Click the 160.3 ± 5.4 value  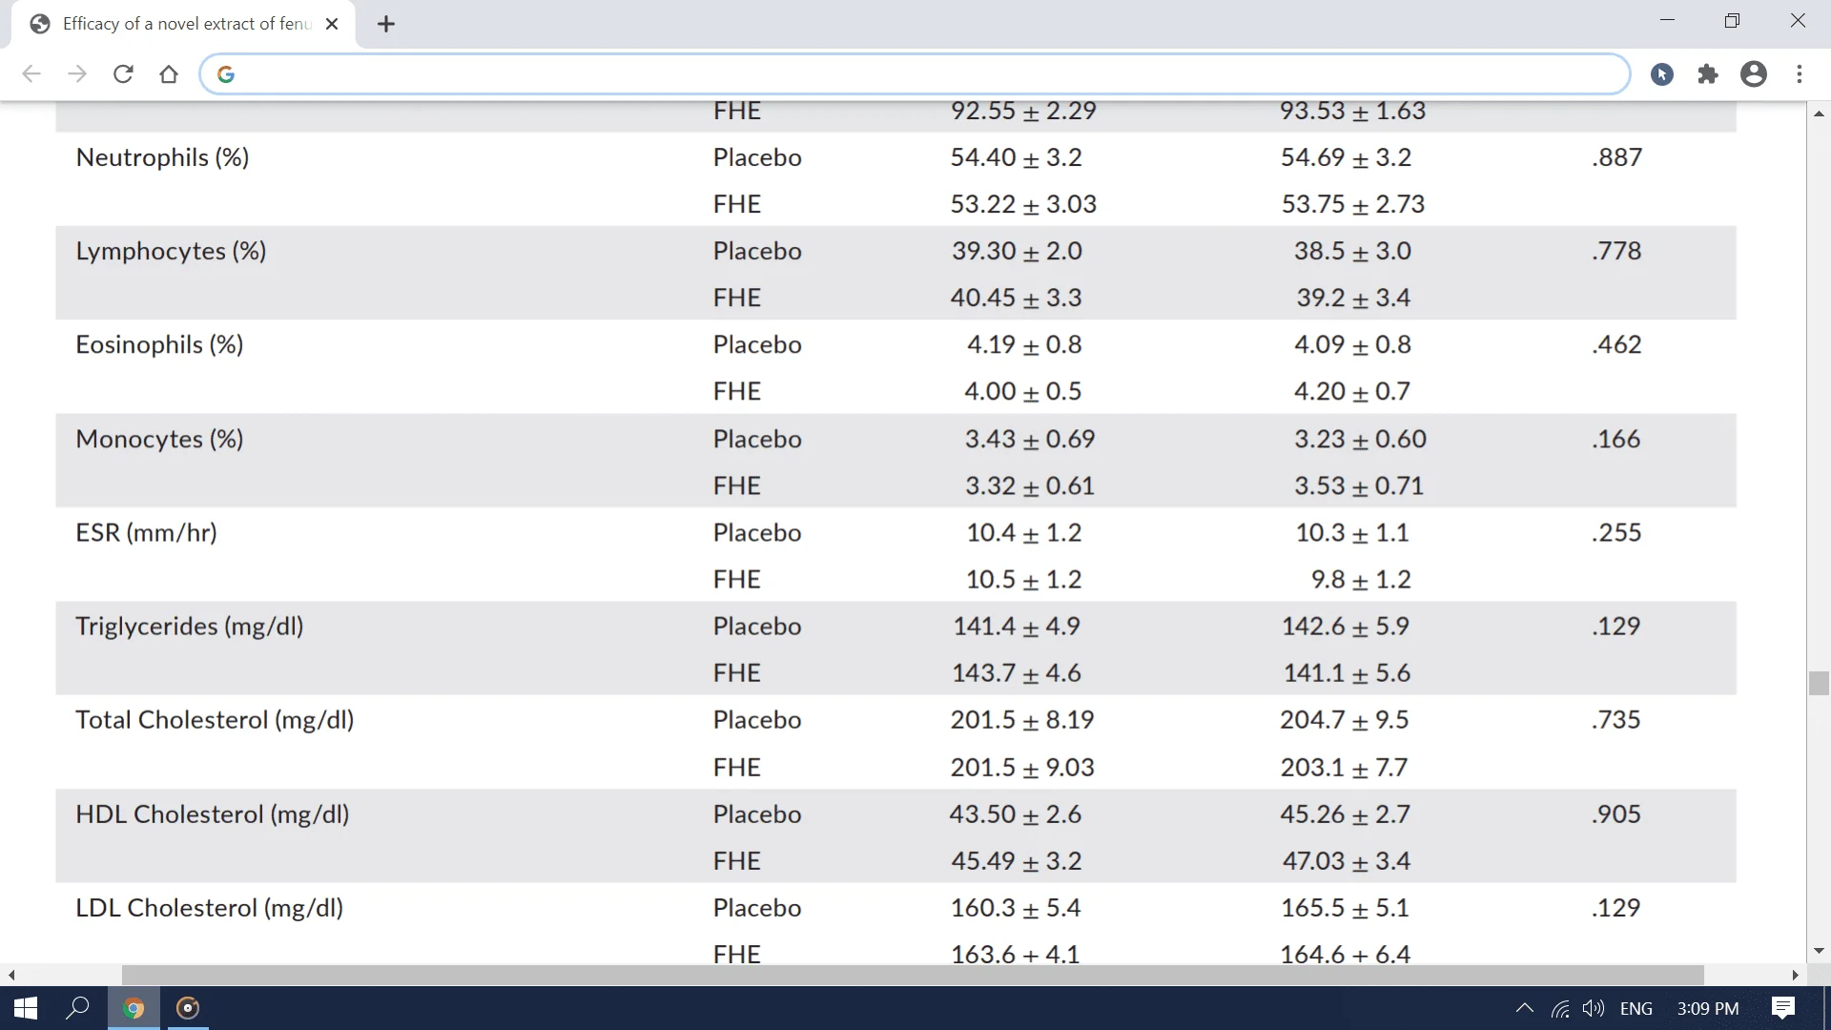point(1015,908)
